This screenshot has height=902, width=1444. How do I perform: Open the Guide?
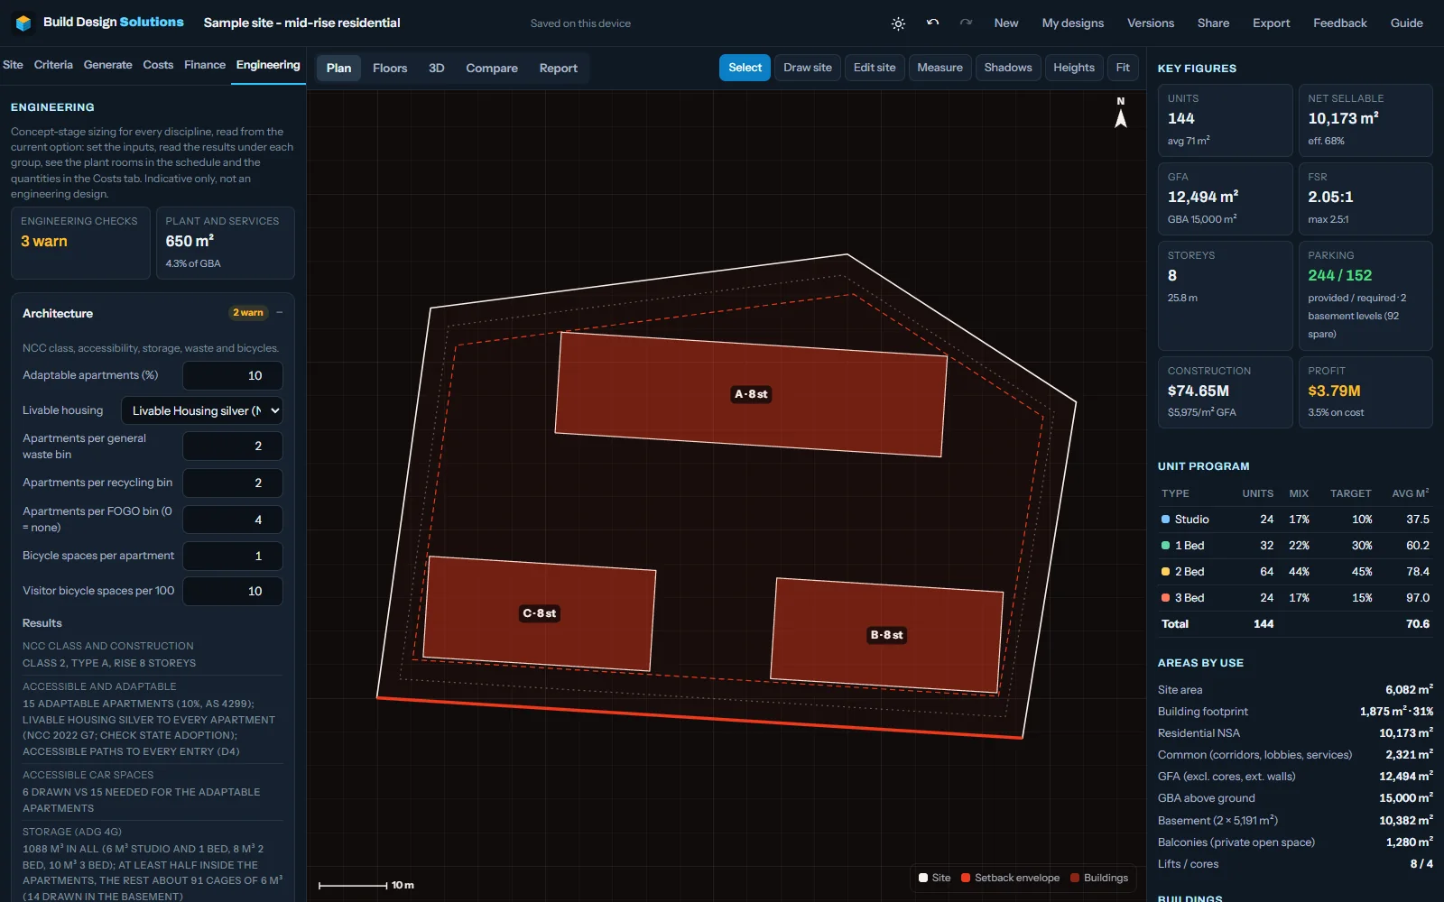click(x=1406, y=23)
